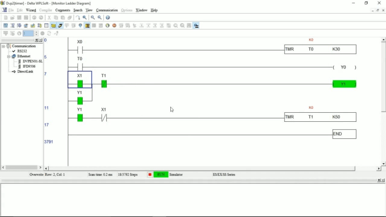Viewport: 386px width, 217px height.
Task: Pin the bottom output panel using pin button
Action: [x=379, y=180]
